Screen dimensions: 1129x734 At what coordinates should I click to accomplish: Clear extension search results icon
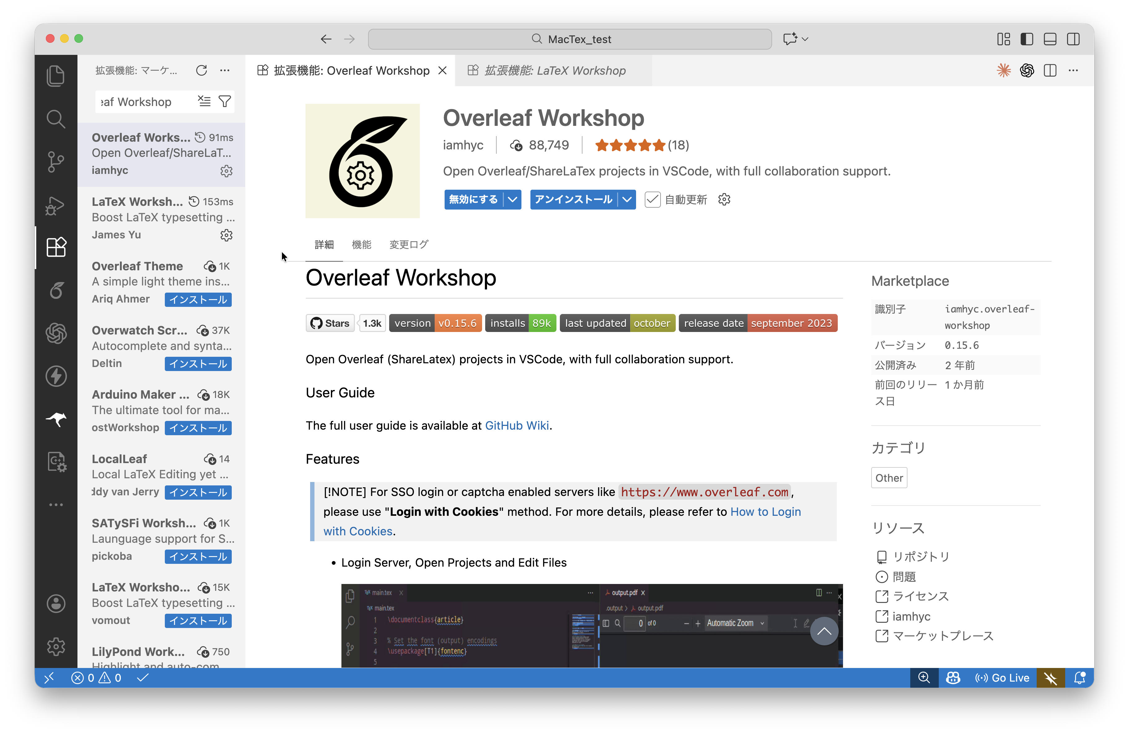coord(204,102)
